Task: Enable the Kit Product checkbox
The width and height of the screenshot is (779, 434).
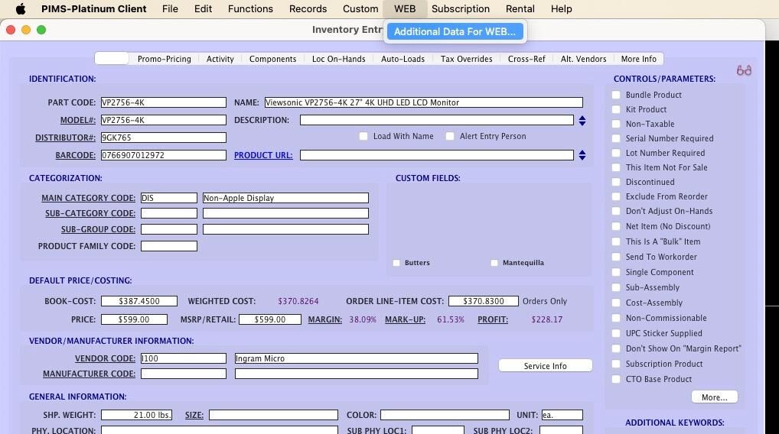Action: (x=616, y=109)
